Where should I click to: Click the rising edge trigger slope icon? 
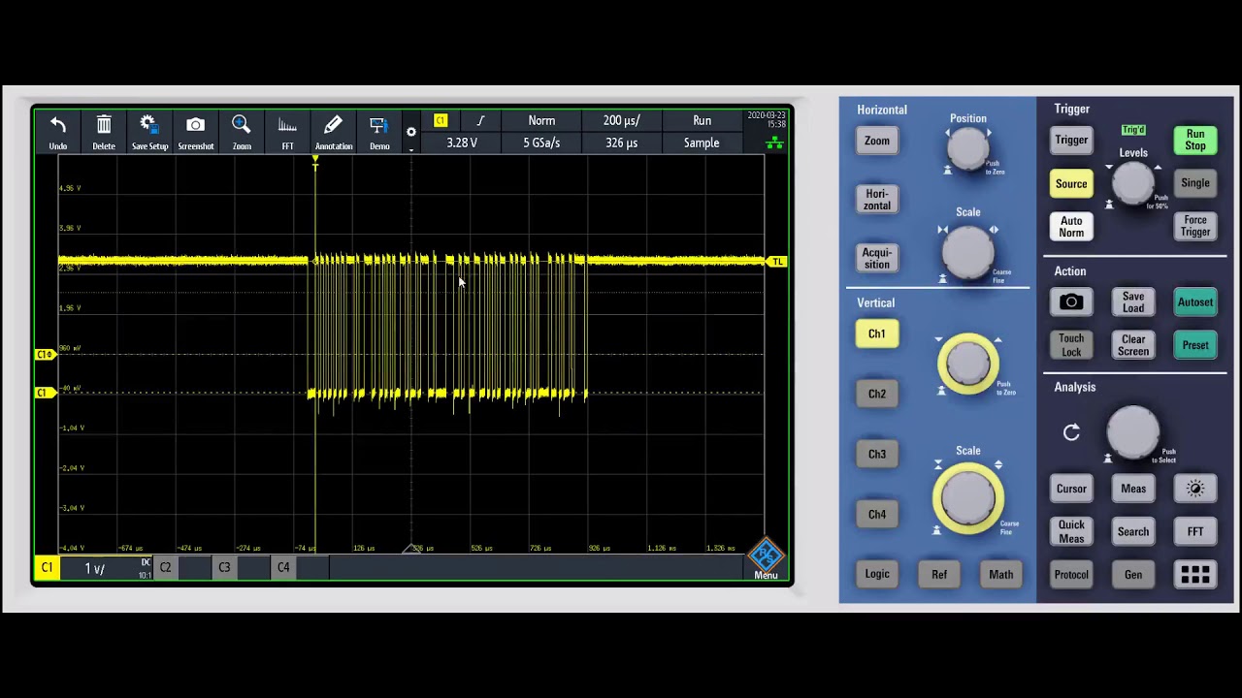480,120
